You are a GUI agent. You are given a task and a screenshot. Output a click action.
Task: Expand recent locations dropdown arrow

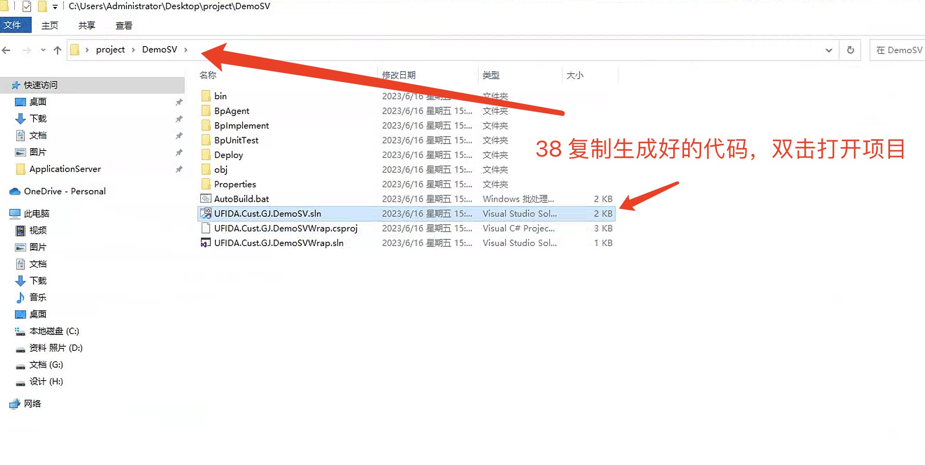pyautogui.click(x=43, y=50)
